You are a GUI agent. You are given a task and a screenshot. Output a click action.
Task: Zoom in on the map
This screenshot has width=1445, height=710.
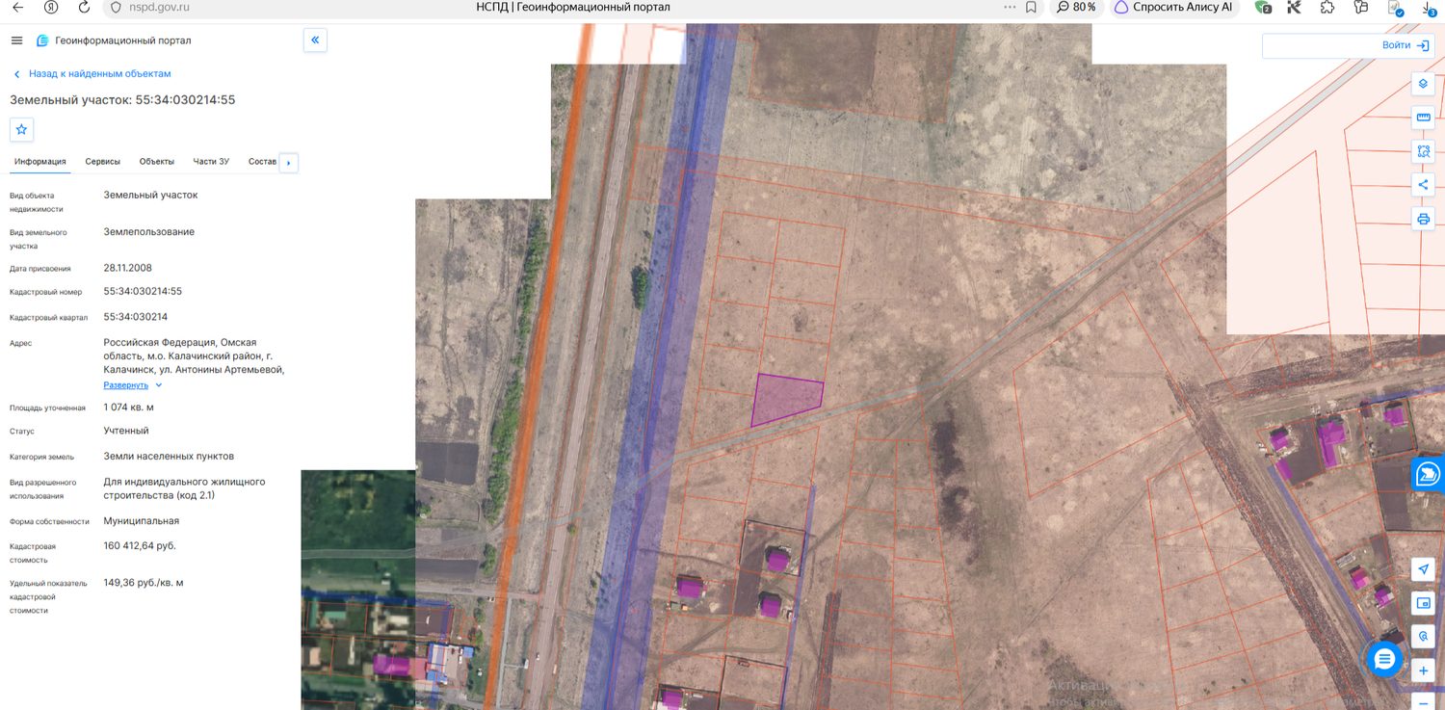tap(1423, 671)
